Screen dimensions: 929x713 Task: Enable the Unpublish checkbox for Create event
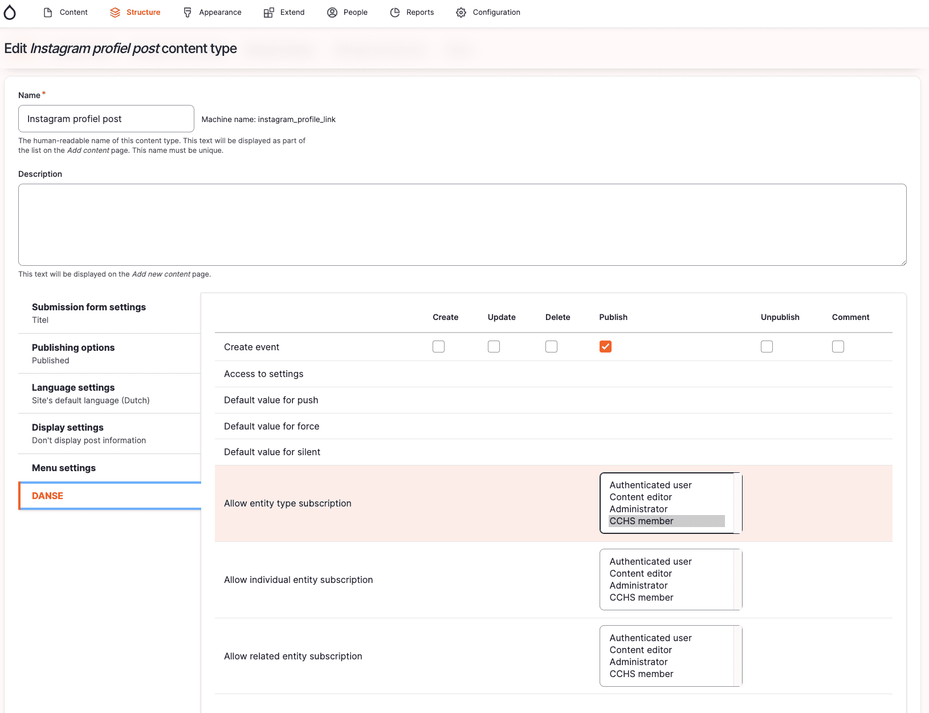767,347
